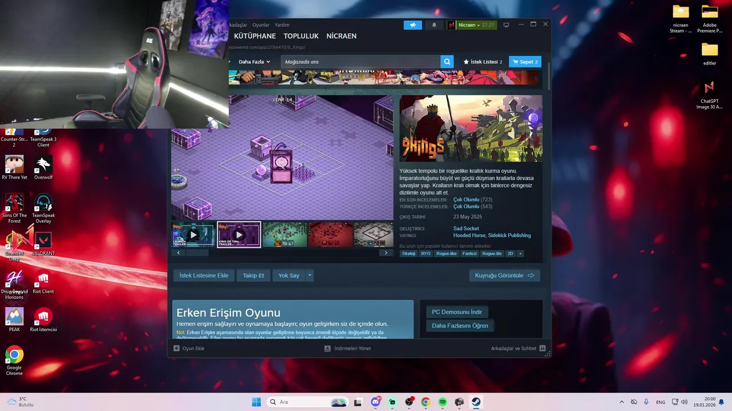Go to the KÜTÜPHANE tab

(x=254, y=36)
